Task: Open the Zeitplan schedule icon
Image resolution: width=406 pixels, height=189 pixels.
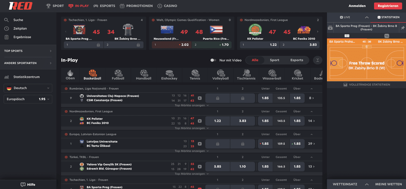Action: tap(6, 28)
